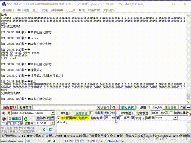Click the green refresh ports icon

coord(26,119)
